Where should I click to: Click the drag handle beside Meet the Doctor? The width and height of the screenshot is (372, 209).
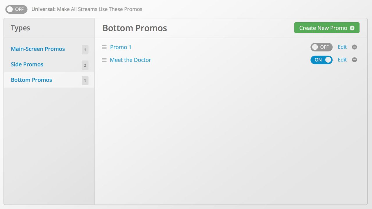[x=104, y=60]
